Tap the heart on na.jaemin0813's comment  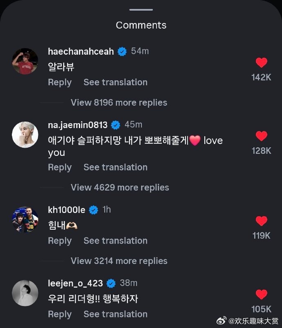(x=262, y=136)
